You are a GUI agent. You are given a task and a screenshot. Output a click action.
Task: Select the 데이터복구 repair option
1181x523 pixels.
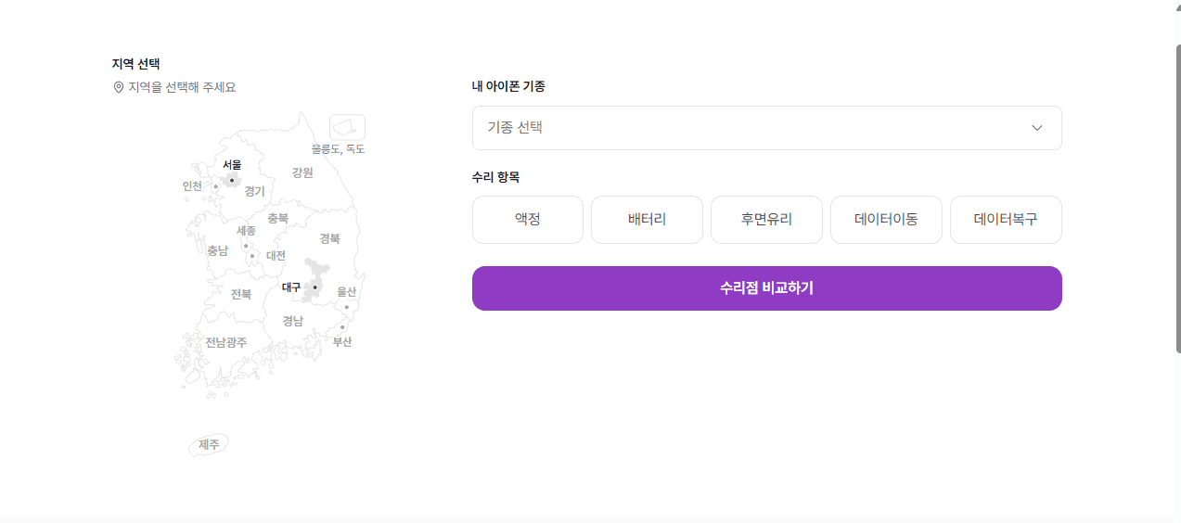pyautogui.click(x=1006, y=220)
